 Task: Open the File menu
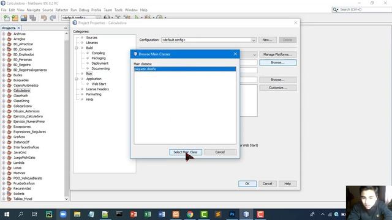[x=4, y=10]
